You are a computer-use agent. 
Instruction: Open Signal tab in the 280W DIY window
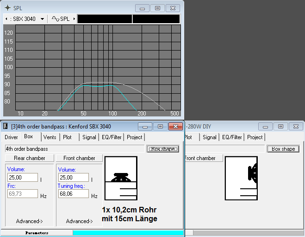(x=210, y=137)
